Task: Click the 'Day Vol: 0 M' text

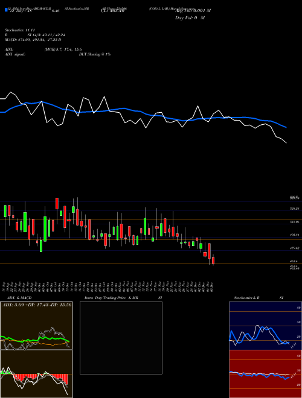Action: [x=190, y=18]
